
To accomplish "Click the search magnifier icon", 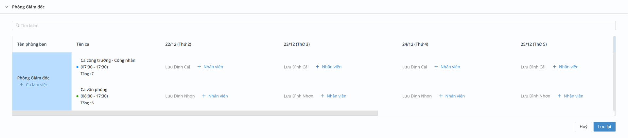I will point(18,26).
